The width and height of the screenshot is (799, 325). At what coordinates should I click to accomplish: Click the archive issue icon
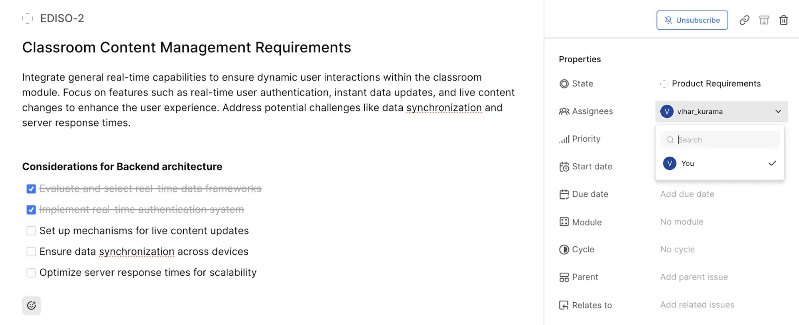tap(764, 20)
